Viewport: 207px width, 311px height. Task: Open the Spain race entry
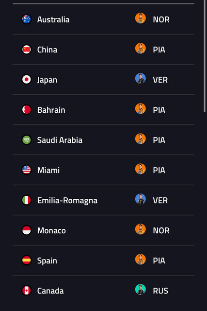click(104, 260)
